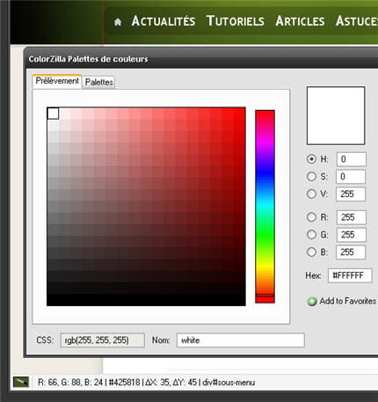Click the S value field
The height and width of the screenshot is (402, 378).
click(x=351, y=177)
